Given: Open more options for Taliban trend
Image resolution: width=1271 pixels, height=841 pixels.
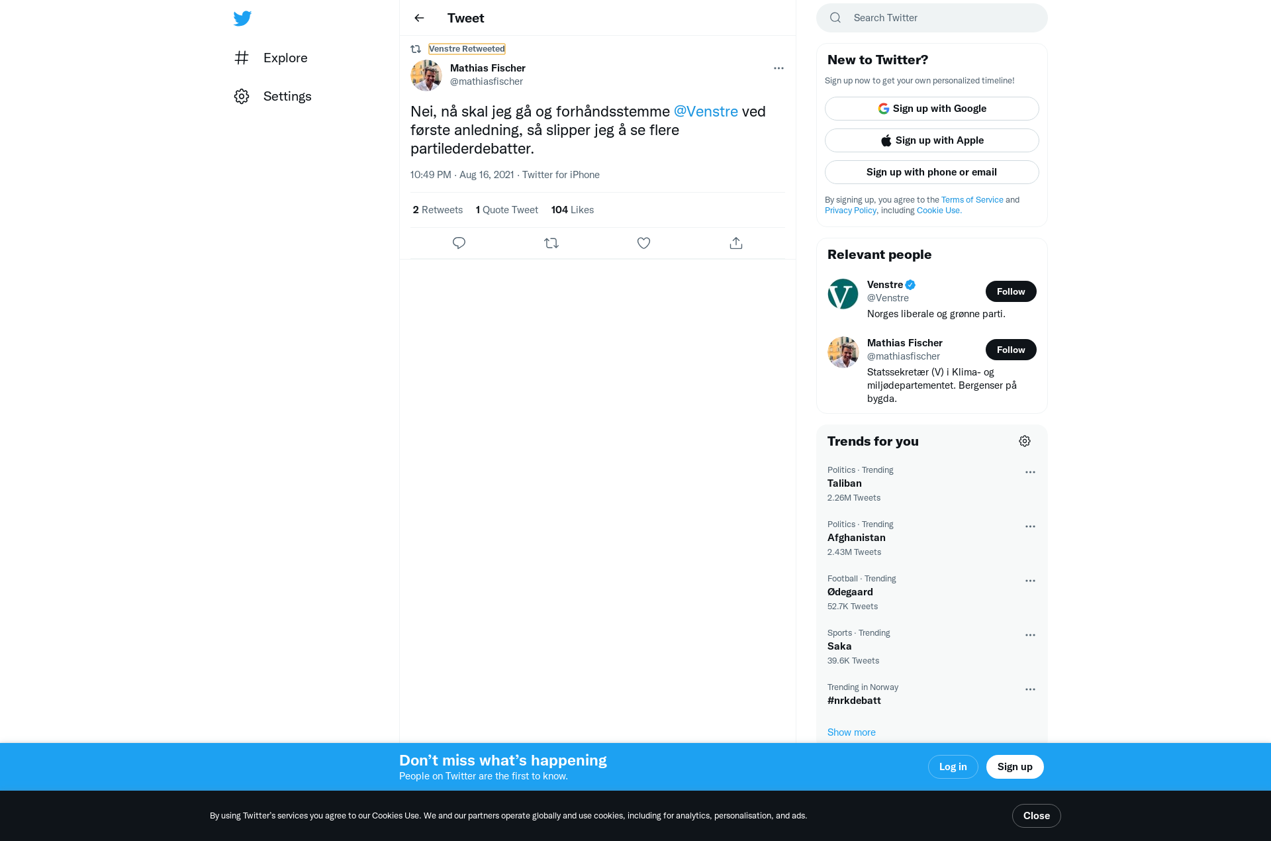Looking at the screenshot, I should point(1030,472).
